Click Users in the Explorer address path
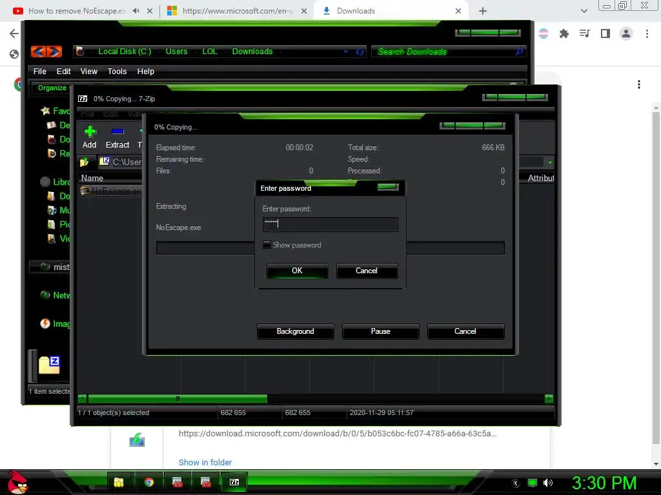The height and width of the screenshot is (495, 661). 176,52
